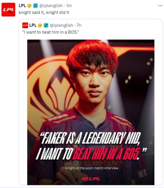This screenshot has width=164, height=188.
Task: Click the tweet text "knight said it, knight did it"
Action: (44, 12)
